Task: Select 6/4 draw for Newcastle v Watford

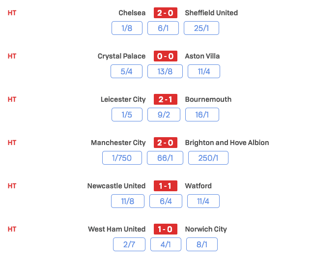Action: (x=166, y=201)
